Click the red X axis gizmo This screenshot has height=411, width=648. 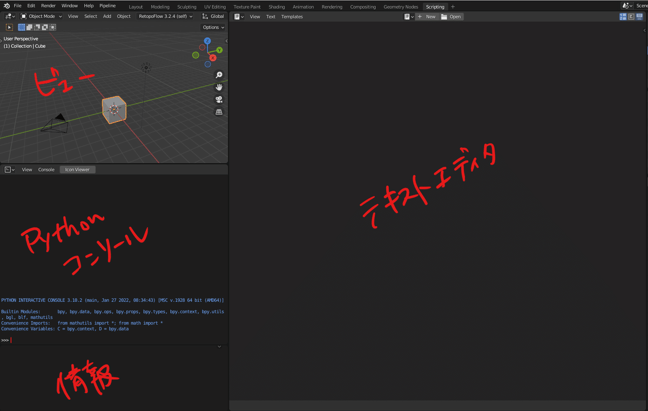click(213, 57)
